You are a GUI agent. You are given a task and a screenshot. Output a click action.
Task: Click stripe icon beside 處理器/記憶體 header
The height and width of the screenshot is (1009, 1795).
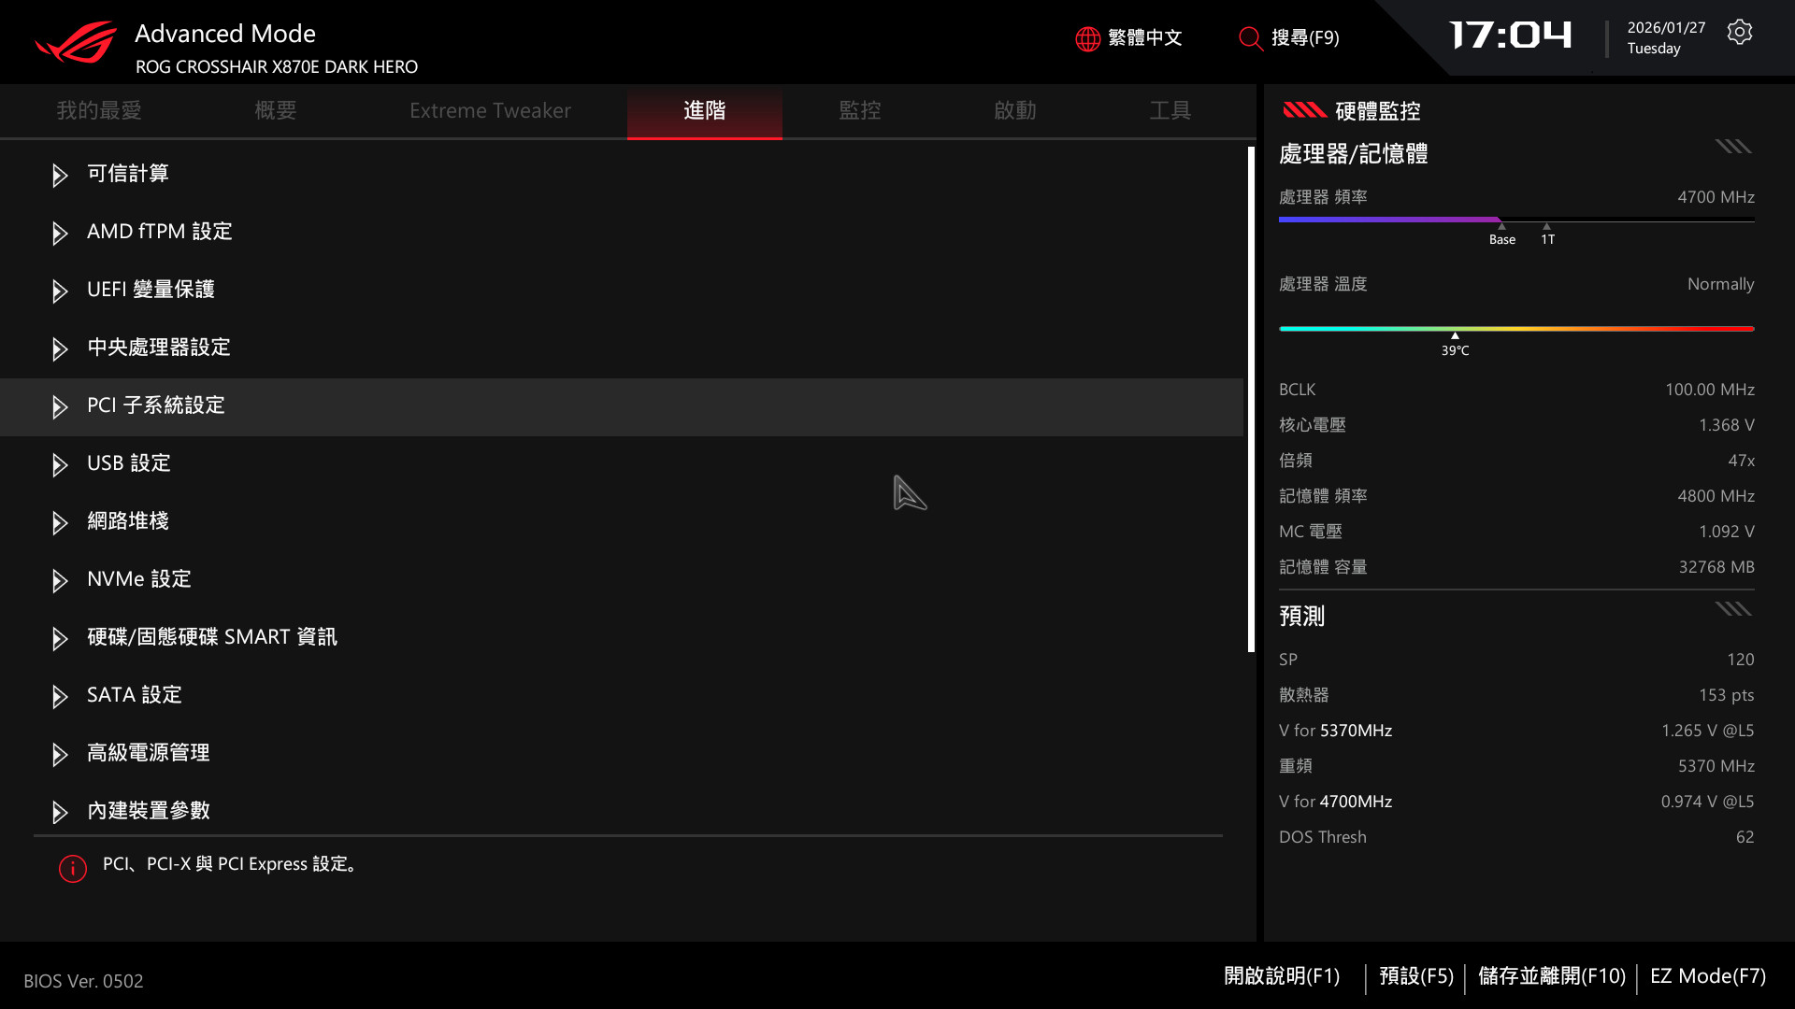(1732, 147)
